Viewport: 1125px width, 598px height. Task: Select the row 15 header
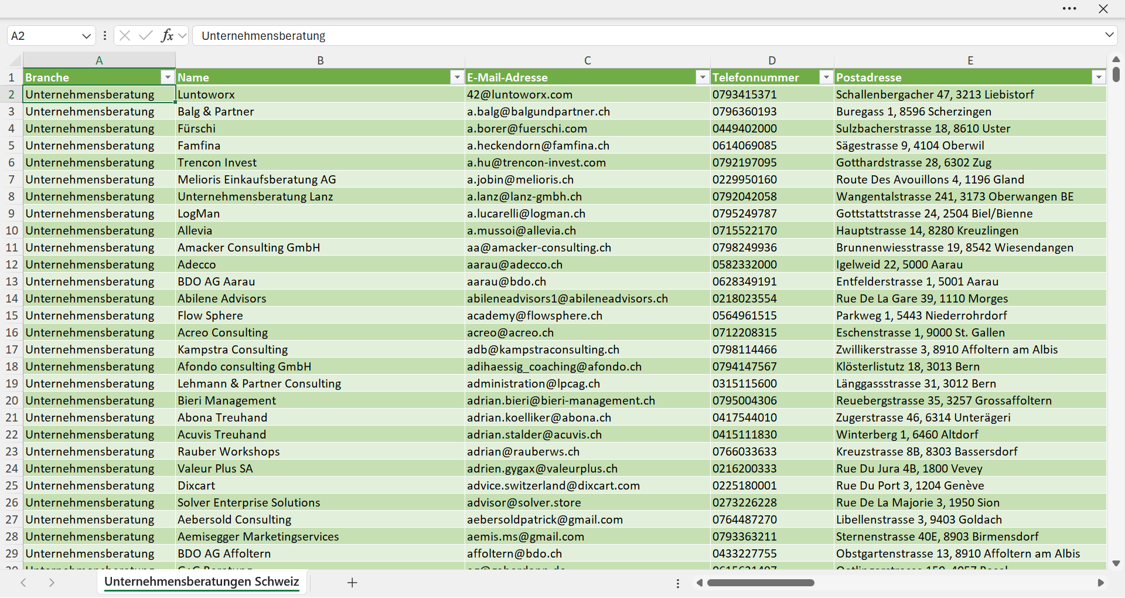11,315
